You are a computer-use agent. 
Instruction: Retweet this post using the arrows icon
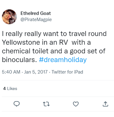[x=46, y=104]
